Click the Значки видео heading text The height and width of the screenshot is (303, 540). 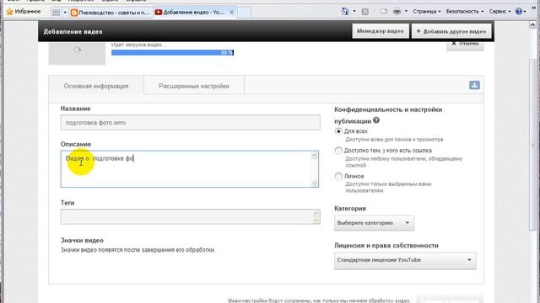tap(82, 241)
